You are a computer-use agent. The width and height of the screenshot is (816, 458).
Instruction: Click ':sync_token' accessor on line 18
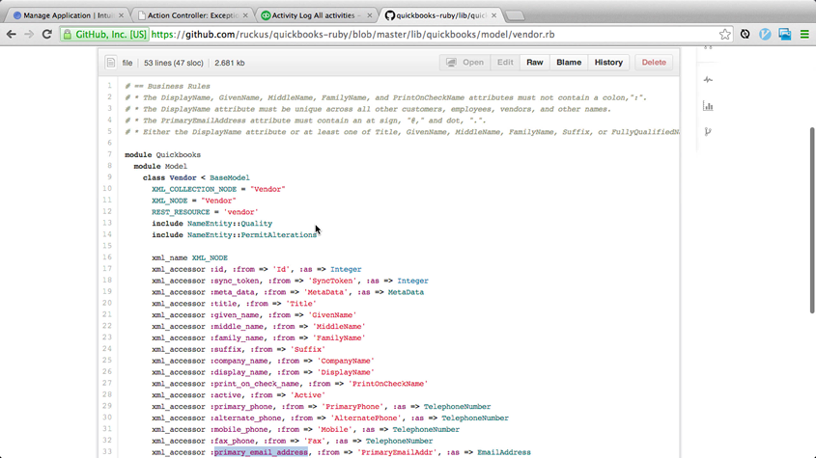[x=235, y=281]
